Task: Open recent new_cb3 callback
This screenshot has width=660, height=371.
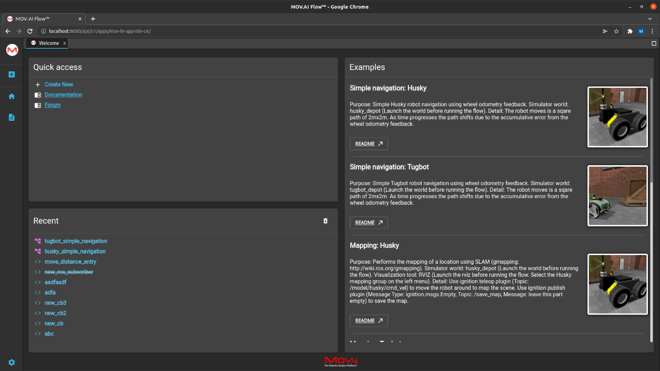Action: [56, 303]
